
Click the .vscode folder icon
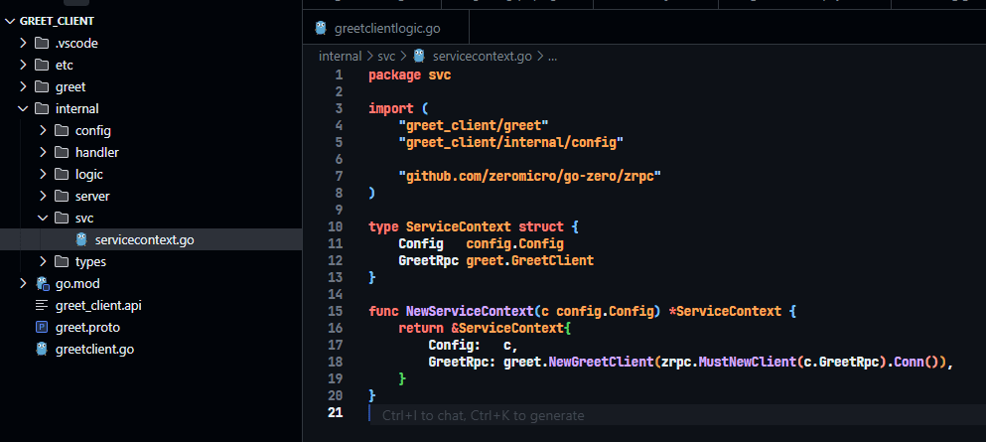click(42, 43)
